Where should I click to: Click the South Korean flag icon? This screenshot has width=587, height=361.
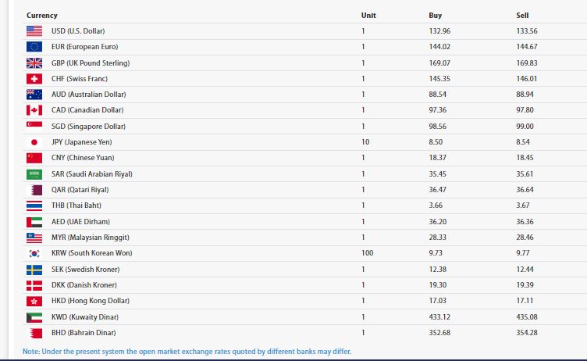click(34, 253)
